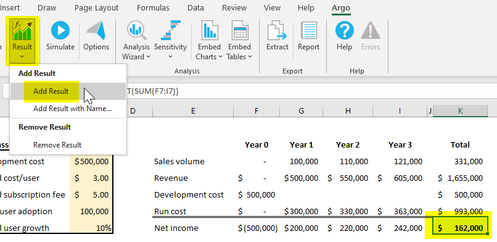
Task: Click the Analysis Wizard icon
Action: pyautogui.click(x=136, y=30)
